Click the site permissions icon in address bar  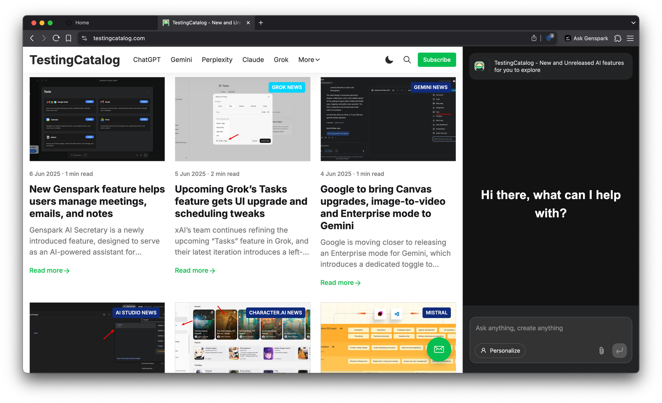pyautogui.click(x=84, y=38)
